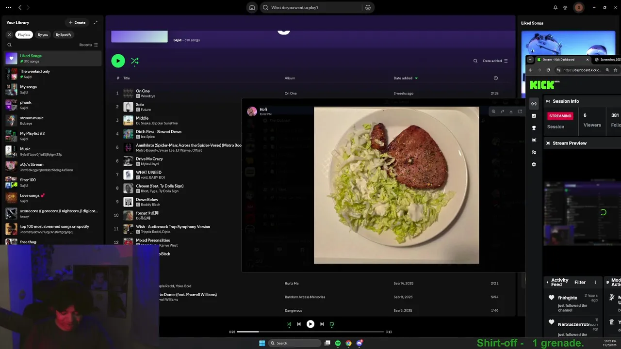Go back with the Spotify back arrow
Viewport: 621px width, 349px height.
tap(20, 7)
